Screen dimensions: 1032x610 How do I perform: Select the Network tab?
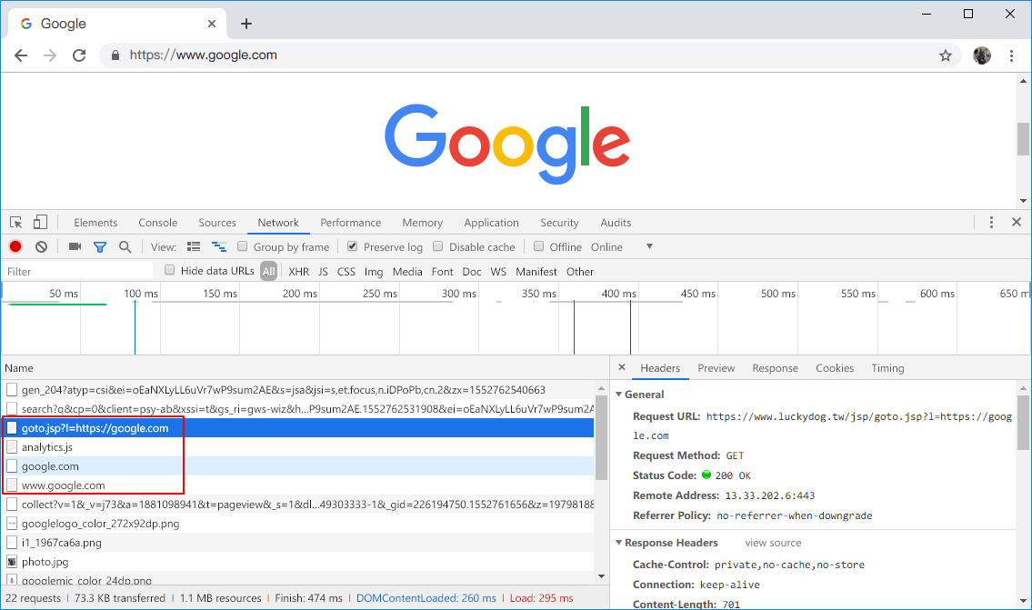coord(278,223)
